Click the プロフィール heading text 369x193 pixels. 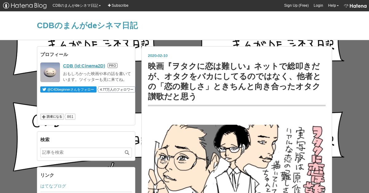coord(54,55)
